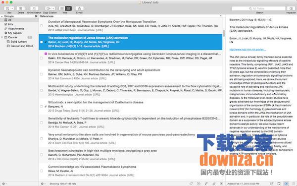Click the list lines icon in inspector footer

[x=294, y=184]
